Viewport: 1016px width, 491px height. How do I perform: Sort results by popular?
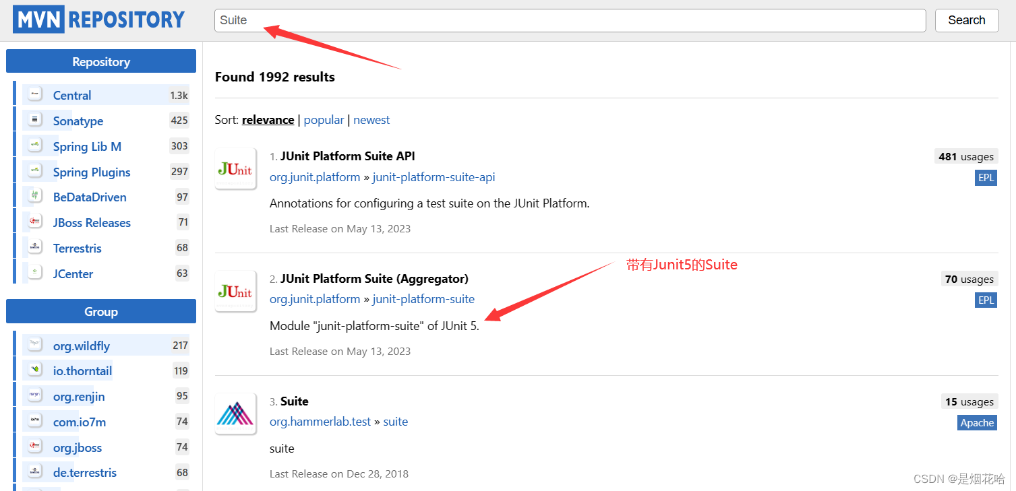pos(324,120)
